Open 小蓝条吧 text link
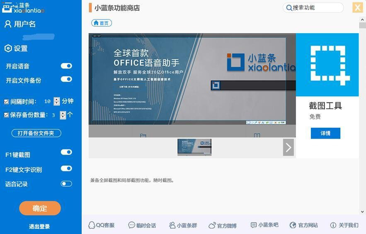Viewport: 366px width, 234px height. tap(268, 225)
